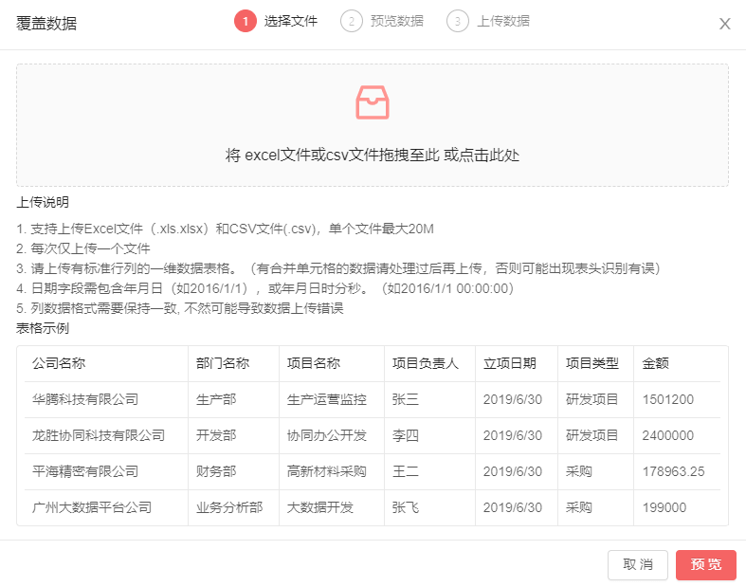The width and height of the screenshot is (746, 587).
Task: Click the drag-and-drop upload text area
Action: tap(372, 156)
